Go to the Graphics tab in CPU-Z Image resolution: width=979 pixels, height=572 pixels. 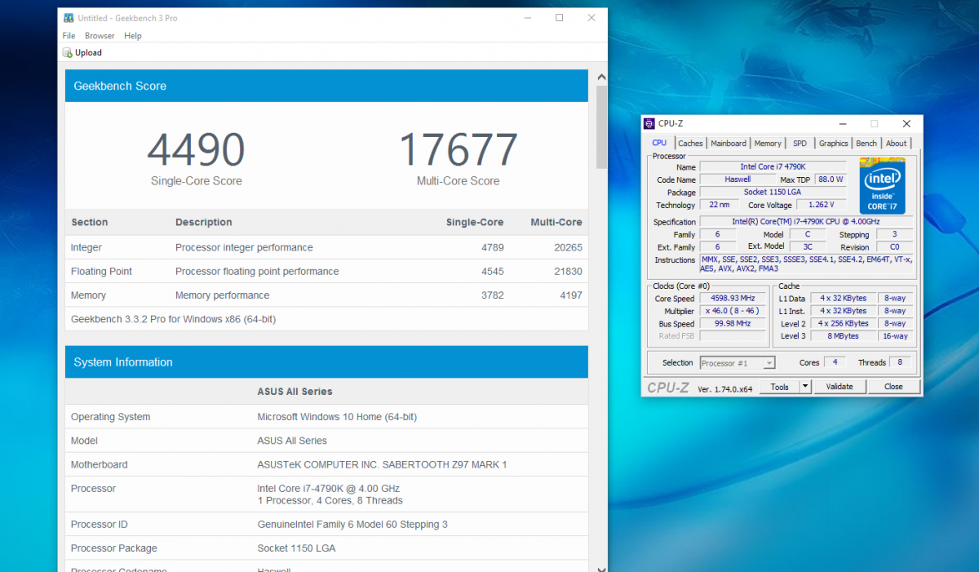[834, 144]
